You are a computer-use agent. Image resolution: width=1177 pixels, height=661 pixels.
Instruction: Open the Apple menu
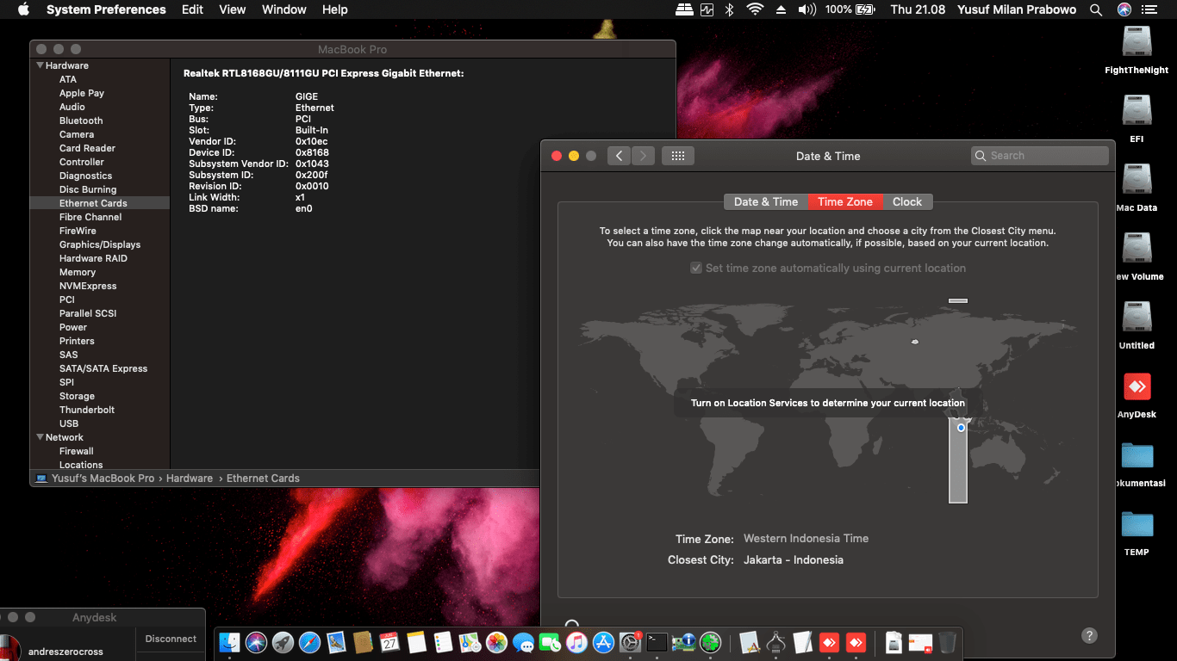pos(23,9)
